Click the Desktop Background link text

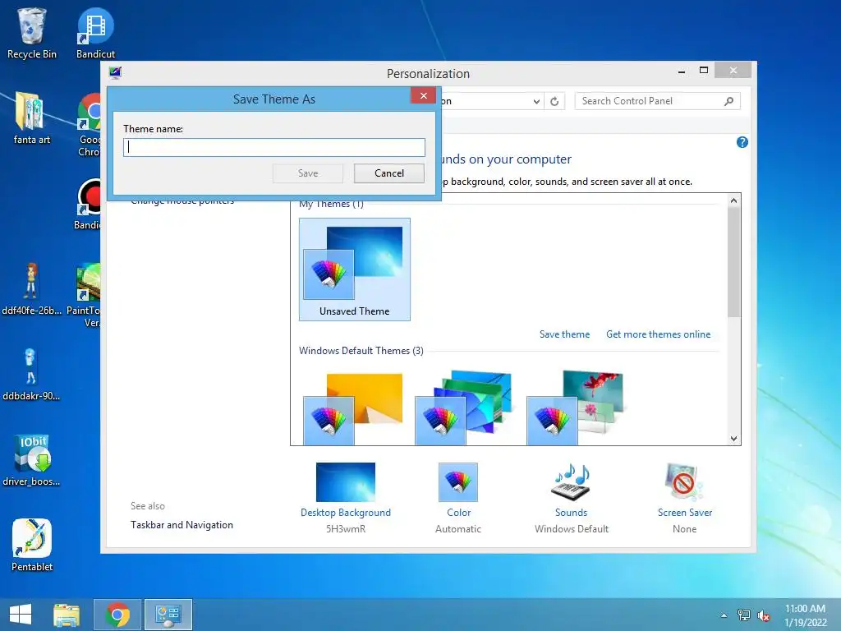346,513
